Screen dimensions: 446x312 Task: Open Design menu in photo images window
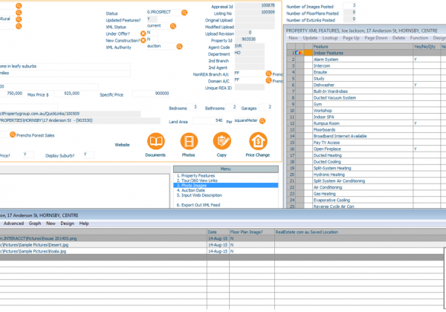[67, 224]
